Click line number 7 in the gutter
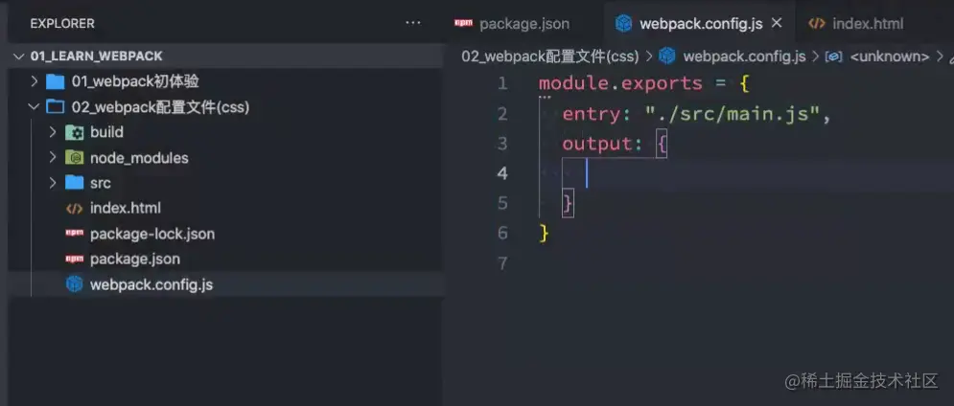Image resolution: width=954 pixels, height=406 pixels. pos(502,263)
